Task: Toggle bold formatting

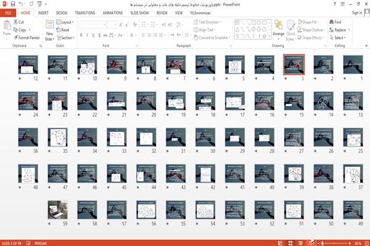Action: coord(81,35)
